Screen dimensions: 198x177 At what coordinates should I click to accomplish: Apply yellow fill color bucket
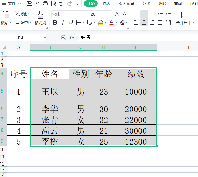point(101,23)
